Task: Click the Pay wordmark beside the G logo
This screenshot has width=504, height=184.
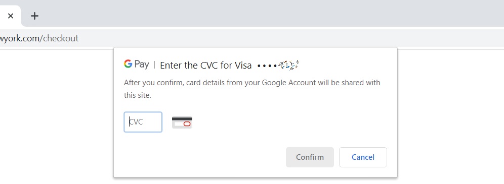Action: coord(142,65)
